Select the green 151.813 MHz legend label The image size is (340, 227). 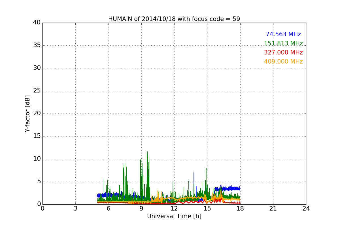[283, 43]
